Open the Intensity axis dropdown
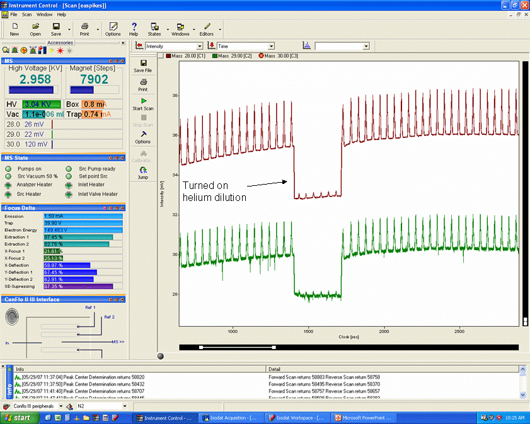Screen dimensions: 530x424 (x=200, y=46)
